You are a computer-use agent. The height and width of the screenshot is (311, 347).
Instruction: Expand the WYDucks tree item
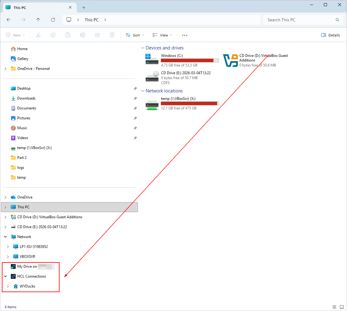8,286
